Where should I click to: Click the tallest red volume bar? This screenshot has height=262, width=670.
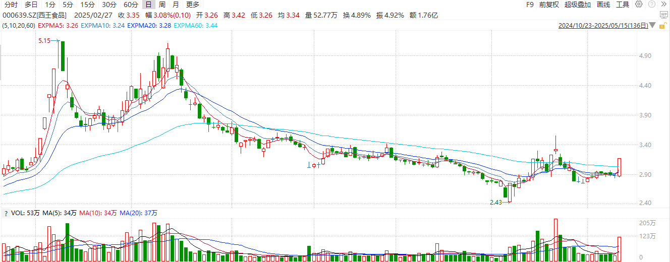(x=555, y=239)
